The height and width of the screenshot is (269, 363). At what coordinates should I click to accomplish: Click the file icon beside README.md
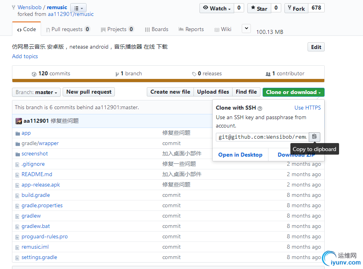tap(18, 175)
